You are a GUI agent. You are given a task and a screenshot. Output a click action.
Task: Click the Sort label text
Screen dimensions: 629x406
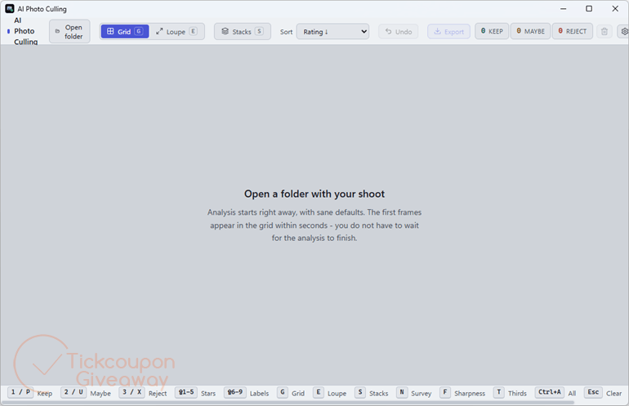[286, 32]
